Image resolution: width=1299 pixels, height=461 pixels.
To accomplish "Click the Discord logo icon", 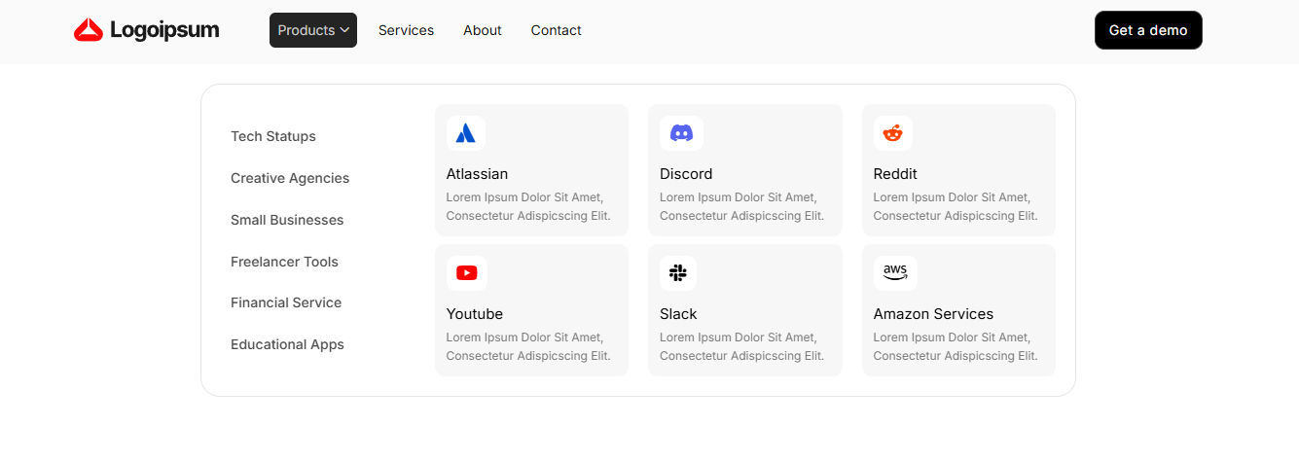I will pos(681,133).
